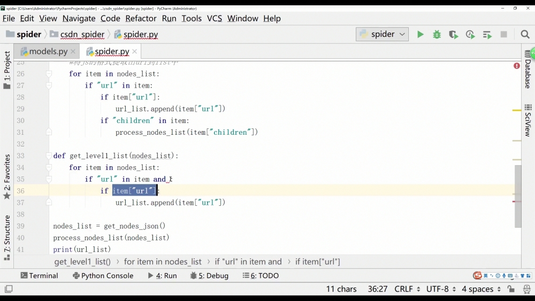Change CRLF line separator setting
Viewport: 535px width, 301px height.
407,289
